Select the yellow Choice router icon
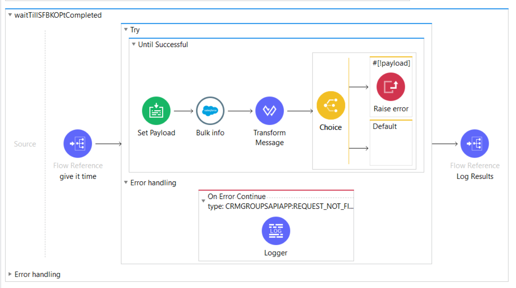Viewport: 516px width, 288px height. coord(330,105)
